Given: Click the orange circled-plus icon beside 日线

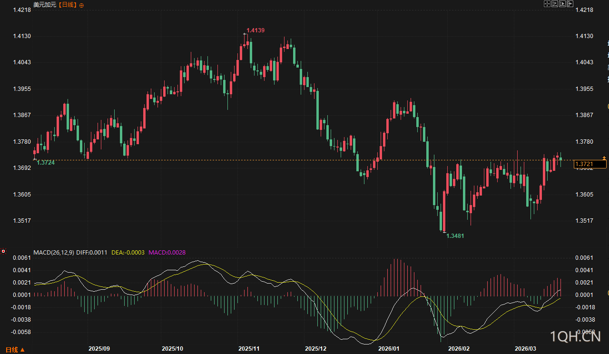Looking at the screenshot, I should click(x=81, y=5).
